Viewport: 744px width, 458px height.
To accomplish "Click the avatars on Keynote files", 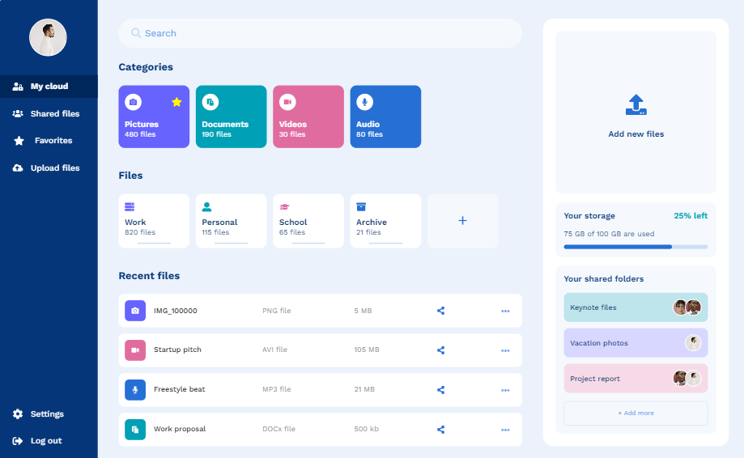I will click(687, 307).
